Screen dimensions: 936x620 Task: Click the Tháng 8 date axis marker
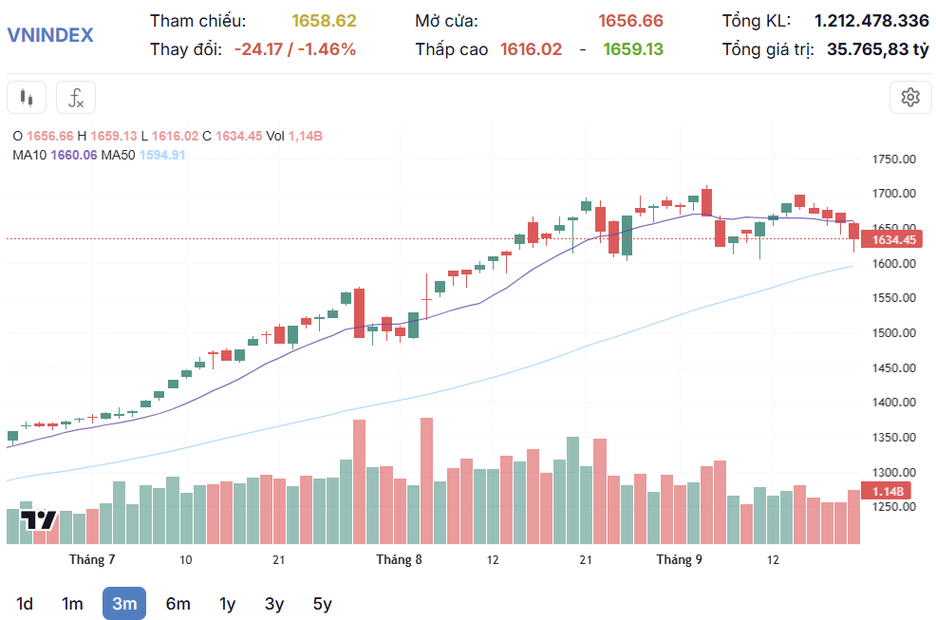coord(399,559)
